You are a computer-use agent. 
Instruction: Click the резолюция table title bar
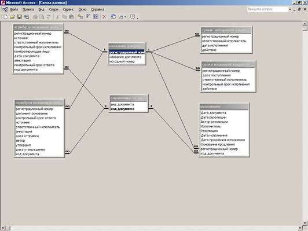point(224,107)
